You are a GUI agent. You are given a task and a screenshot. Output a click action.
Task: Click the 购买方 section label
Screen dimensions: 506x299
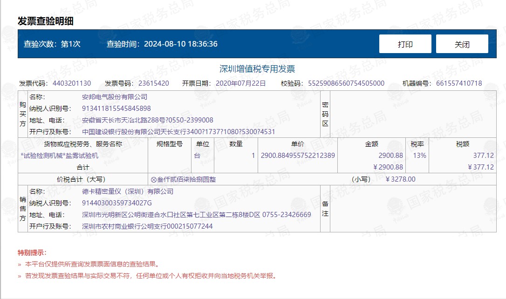click(22, 114)
